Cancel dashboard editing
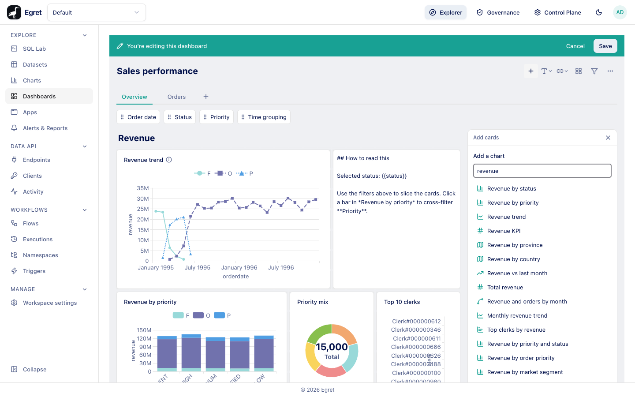The image size is (635, 397). 575,46
